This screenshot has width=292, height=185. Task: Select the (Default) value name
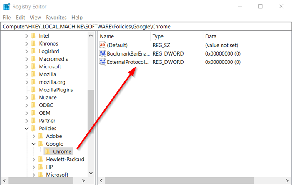click(x=117, y=45)
